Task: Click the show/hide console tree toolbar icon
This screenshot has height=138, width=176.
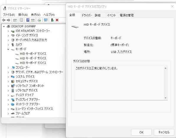Action: coord(15,20)
